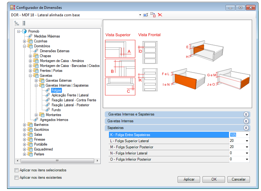Image resolution: width=261 pixels, height=191 pixels.
Task: Click the expand-all tree icon
Action: tap(17, 23)
